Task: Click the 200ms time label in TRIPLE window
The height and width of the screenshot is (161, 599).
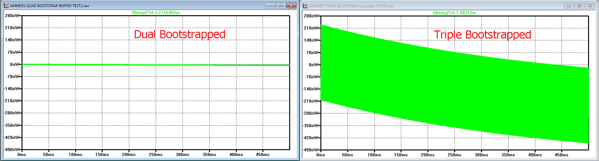Action: point(428,155)
